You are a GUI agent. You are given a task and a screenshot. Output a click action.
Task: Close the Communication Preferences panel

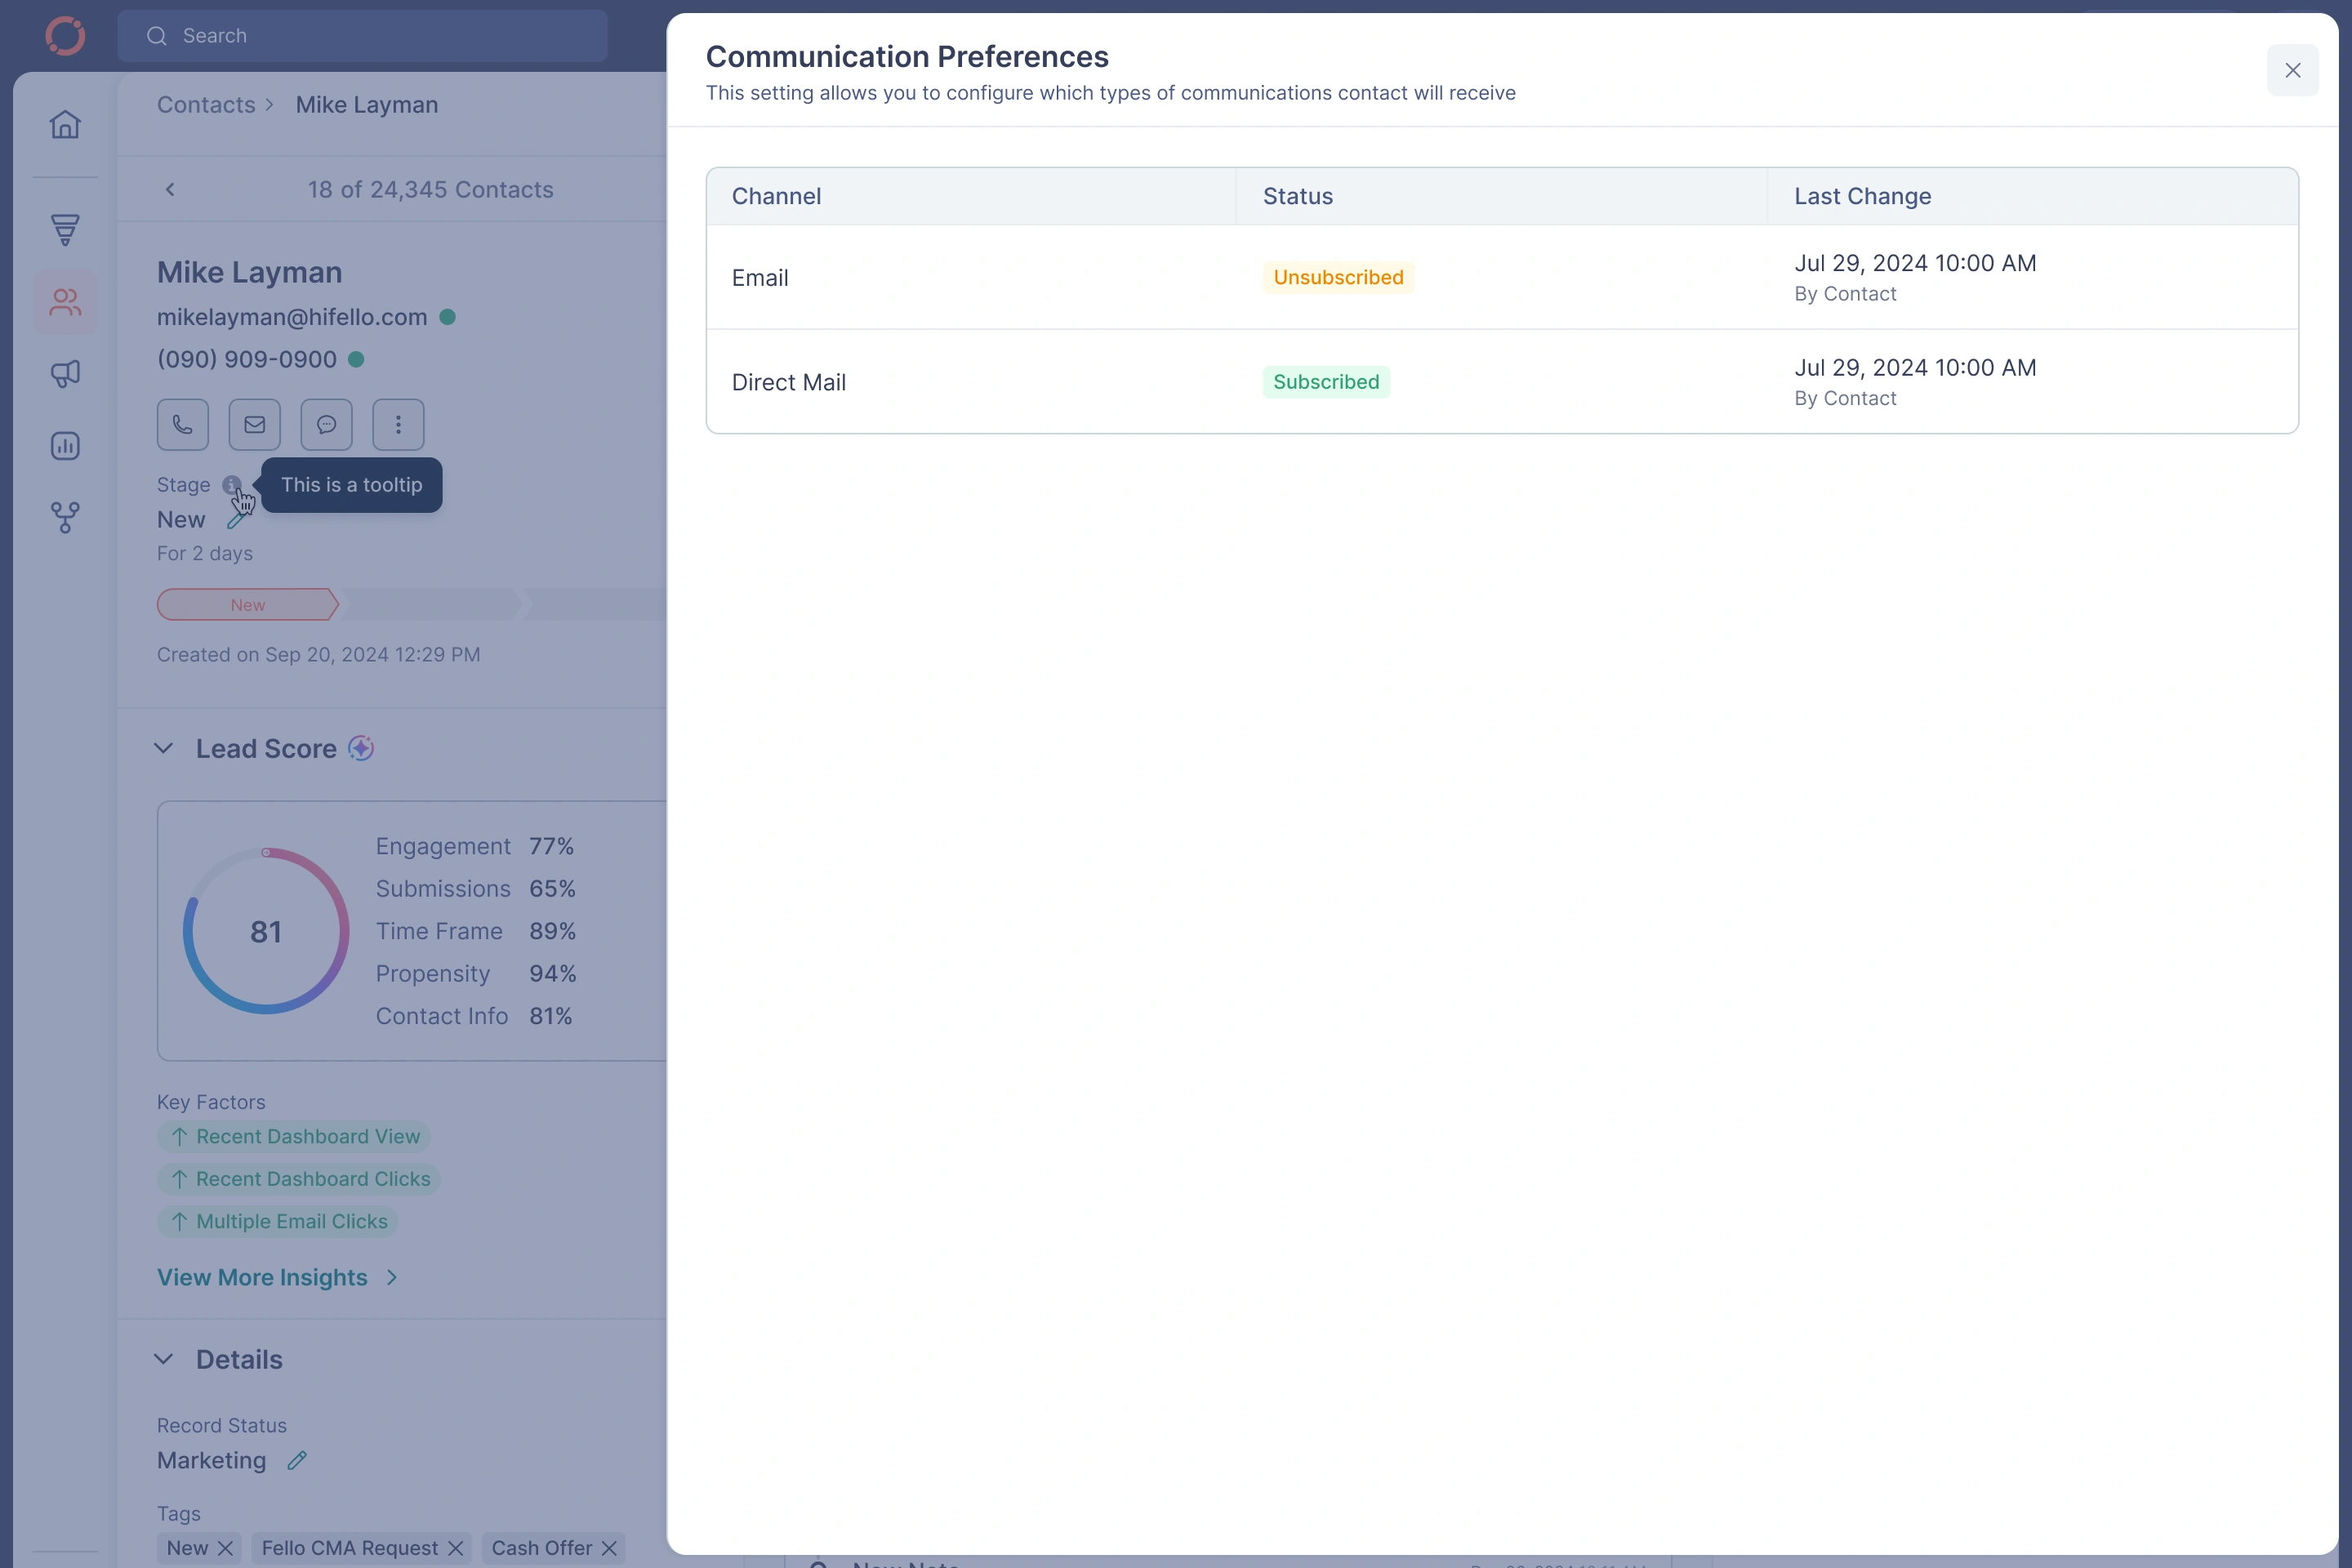(x=2292, y=70)
